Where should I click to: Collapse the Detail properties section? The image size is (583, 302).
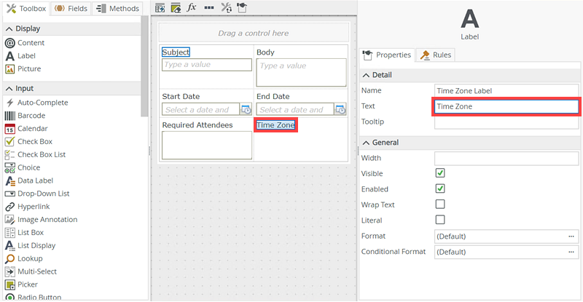pyautogui.click(x=367, y=75)
